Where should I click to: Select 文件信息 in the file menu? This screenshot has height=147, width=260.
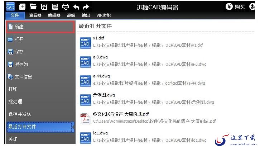coord(40,77)
